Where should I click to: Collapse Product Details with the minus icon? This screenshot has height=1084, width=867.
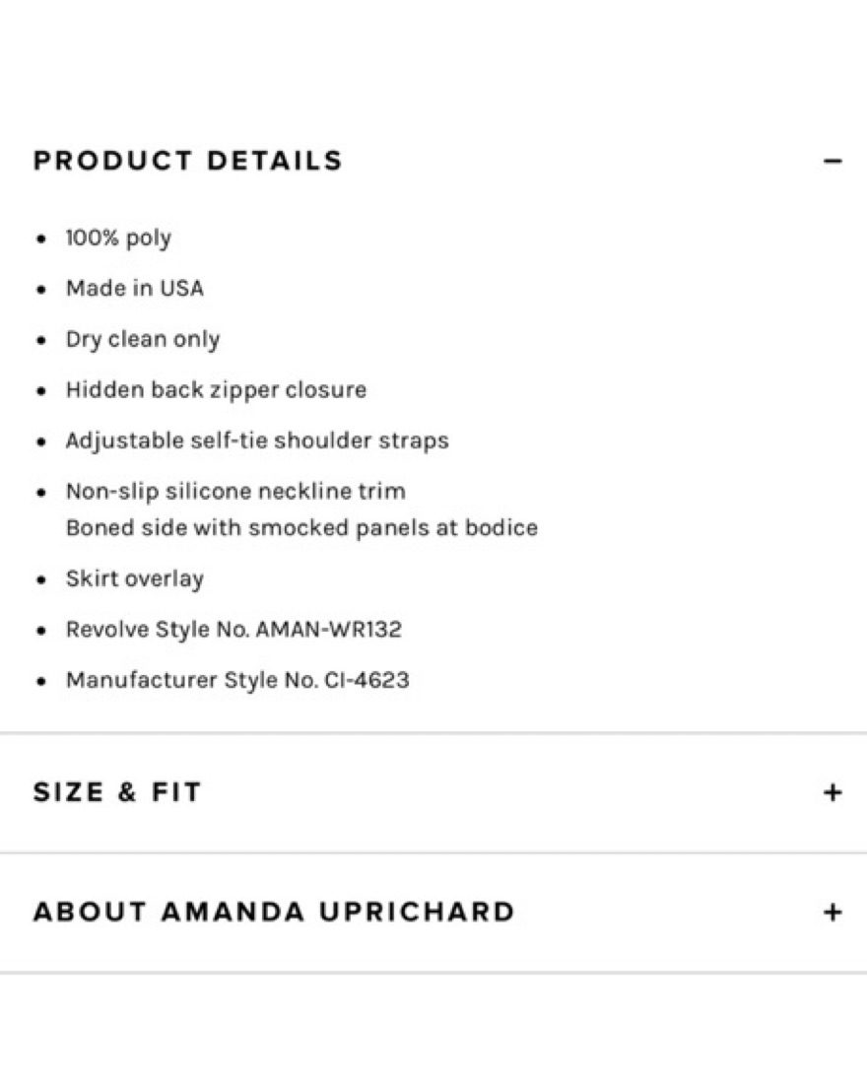833,161
